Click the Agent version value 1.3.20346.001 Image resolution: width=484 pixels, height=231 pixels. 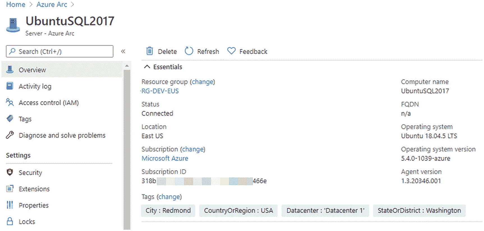click(421, 181)
